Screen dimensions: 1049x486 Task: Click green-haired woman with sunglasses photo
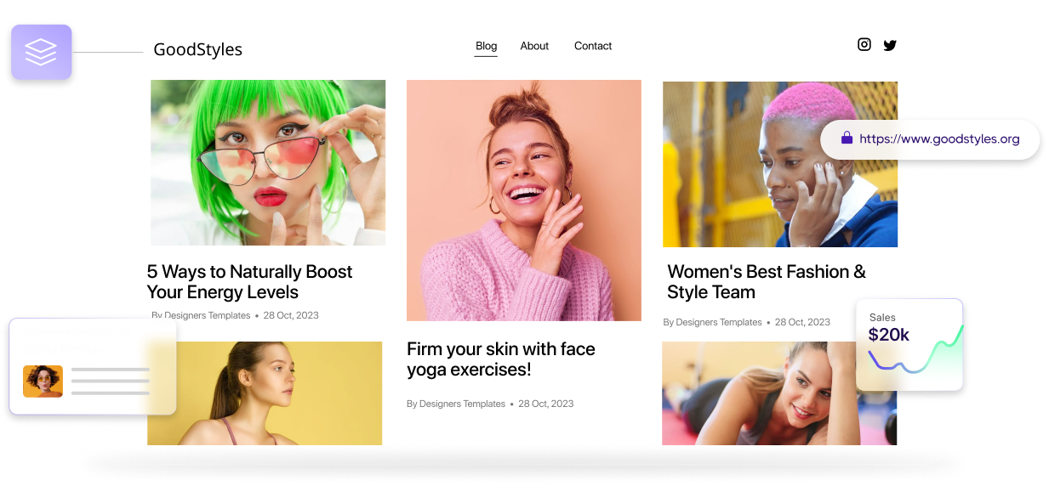[268, 162]
